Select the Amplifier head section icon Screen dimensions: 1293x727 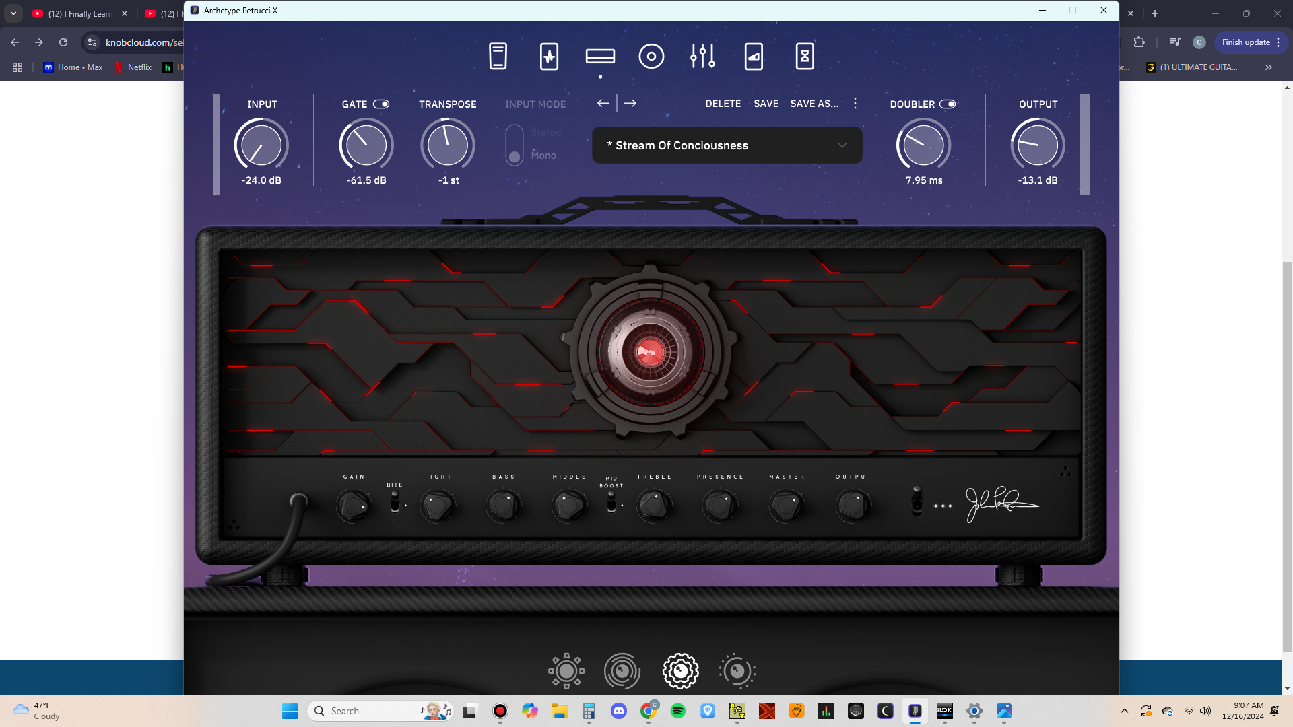click(600, 56)
